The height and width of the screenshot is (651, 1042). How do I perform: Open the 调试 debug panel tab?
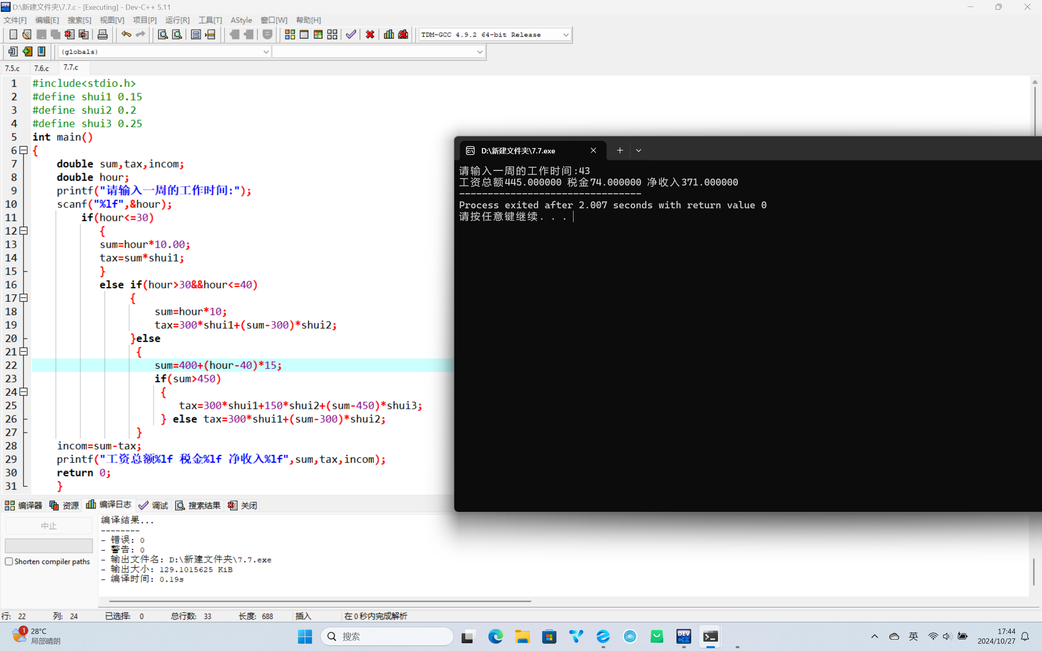(154, 505)
